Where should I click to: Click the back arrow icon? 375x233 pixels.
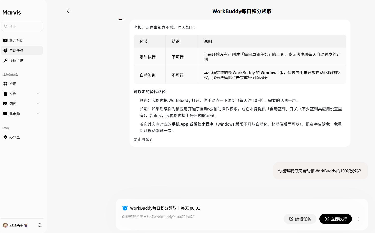69,11
